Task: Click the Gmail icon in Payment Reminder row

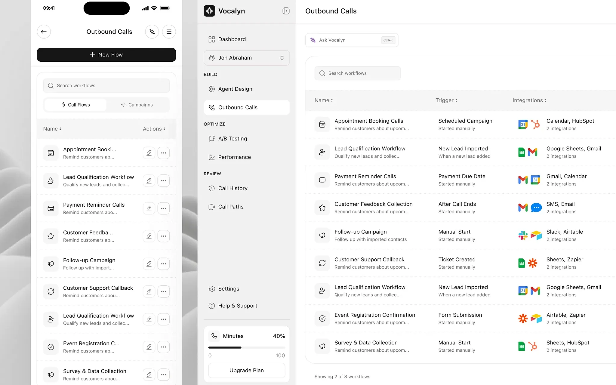Action: pos(523,180)
